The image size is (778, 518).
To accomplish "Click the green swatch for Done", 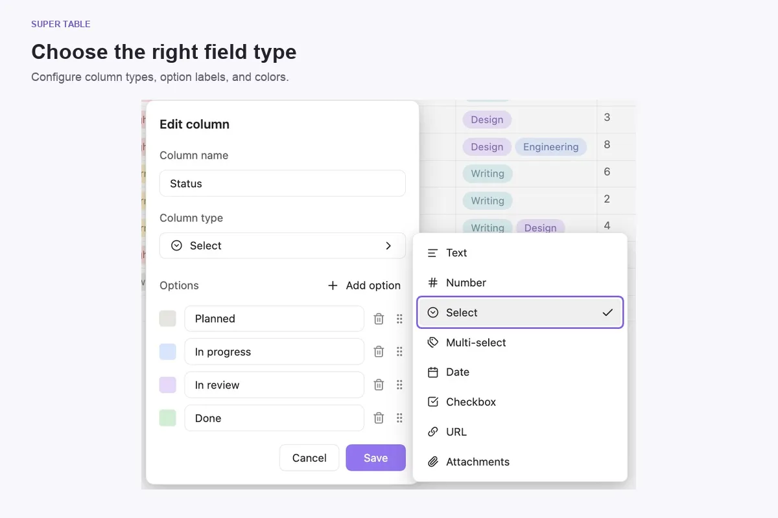I will (168, 418).
